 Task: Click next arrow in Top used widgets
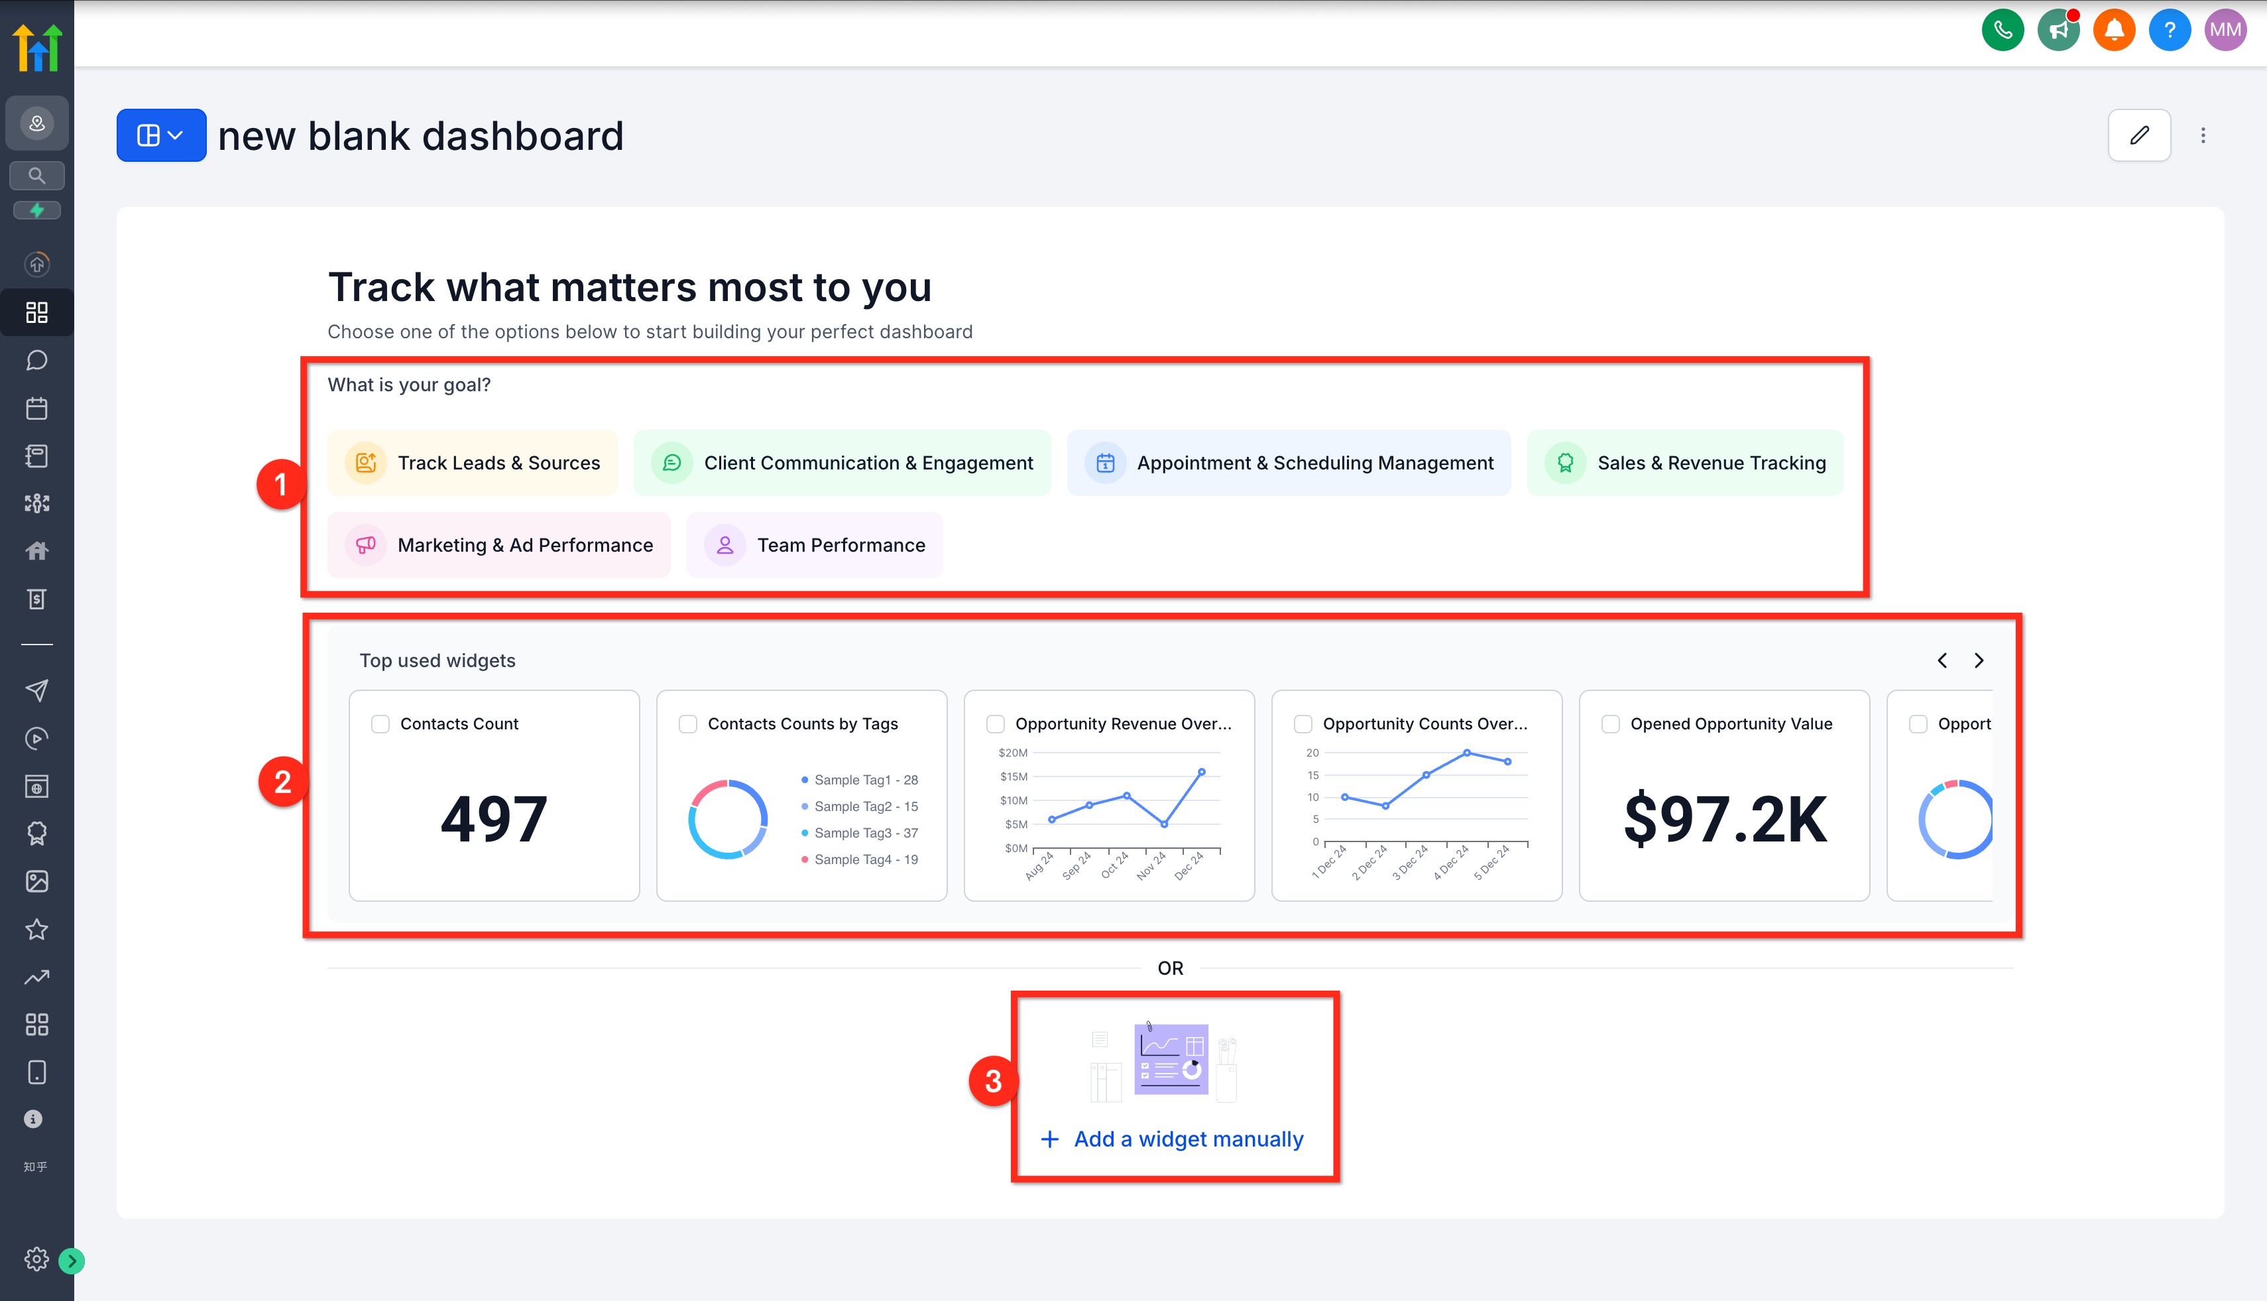(1979, 660)
